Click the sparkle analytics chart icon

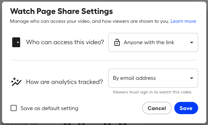tap(16, 82)
